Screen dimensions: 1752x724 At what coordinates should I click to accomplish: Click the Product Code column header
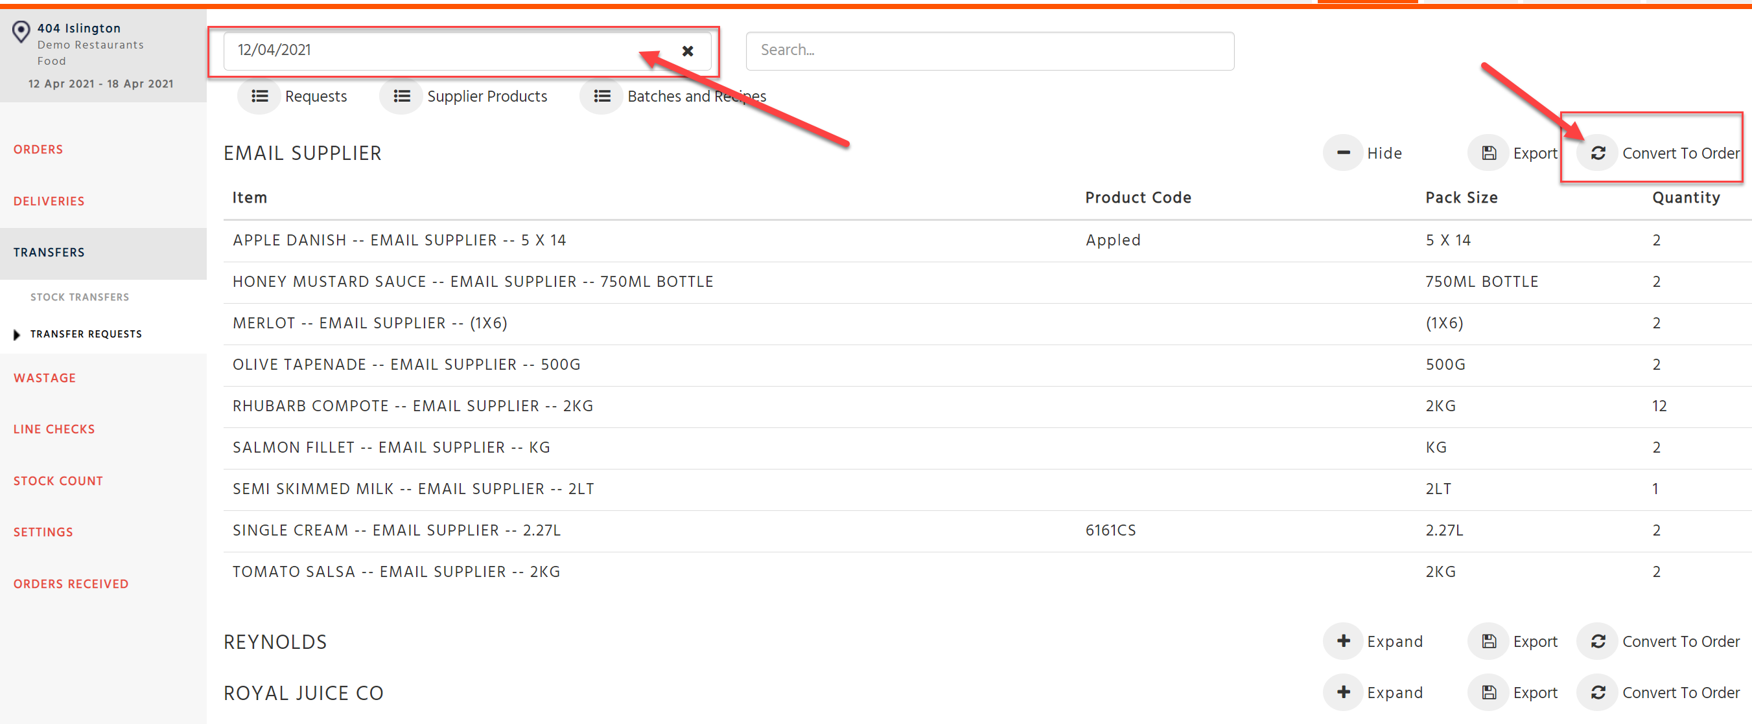click(x=1138, y=198)
